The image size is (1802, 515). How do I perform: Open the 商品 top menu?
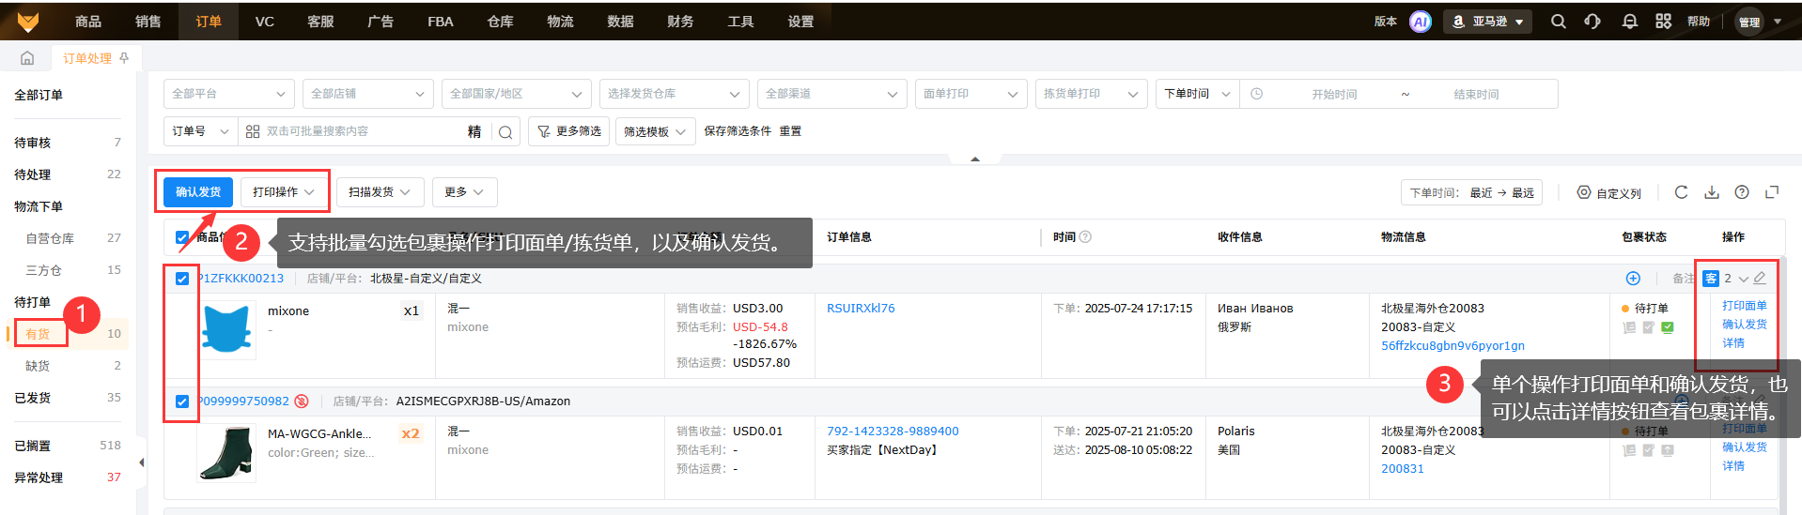(88, 21)
